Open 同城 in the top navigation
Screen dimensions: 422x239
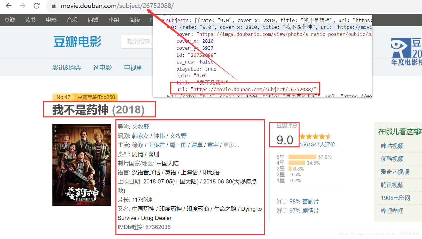click(x=93, y=20)
